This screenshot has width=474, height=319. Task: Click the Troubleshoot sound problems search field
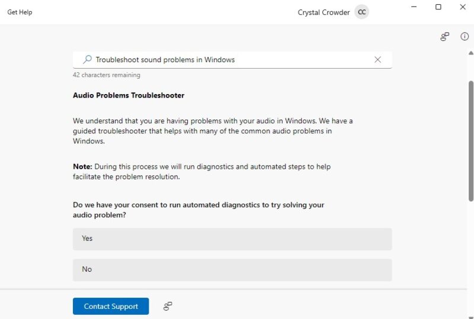coord(232,60)
